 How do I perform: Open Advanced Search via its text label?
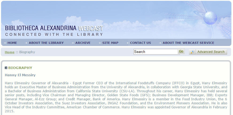pos(211,52)
